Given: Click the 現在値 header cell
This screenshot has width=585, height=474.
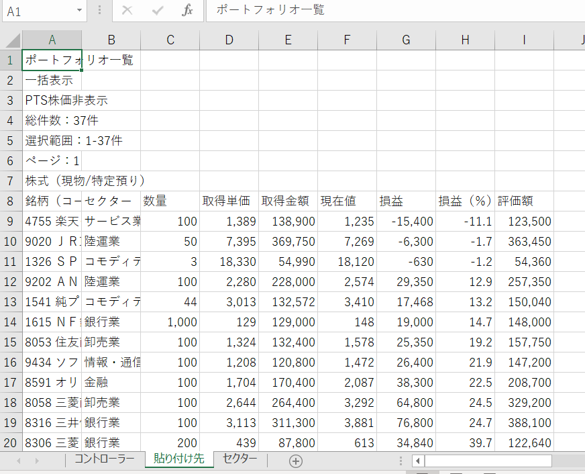Looking at the screenshot, I should coord(347,201).
